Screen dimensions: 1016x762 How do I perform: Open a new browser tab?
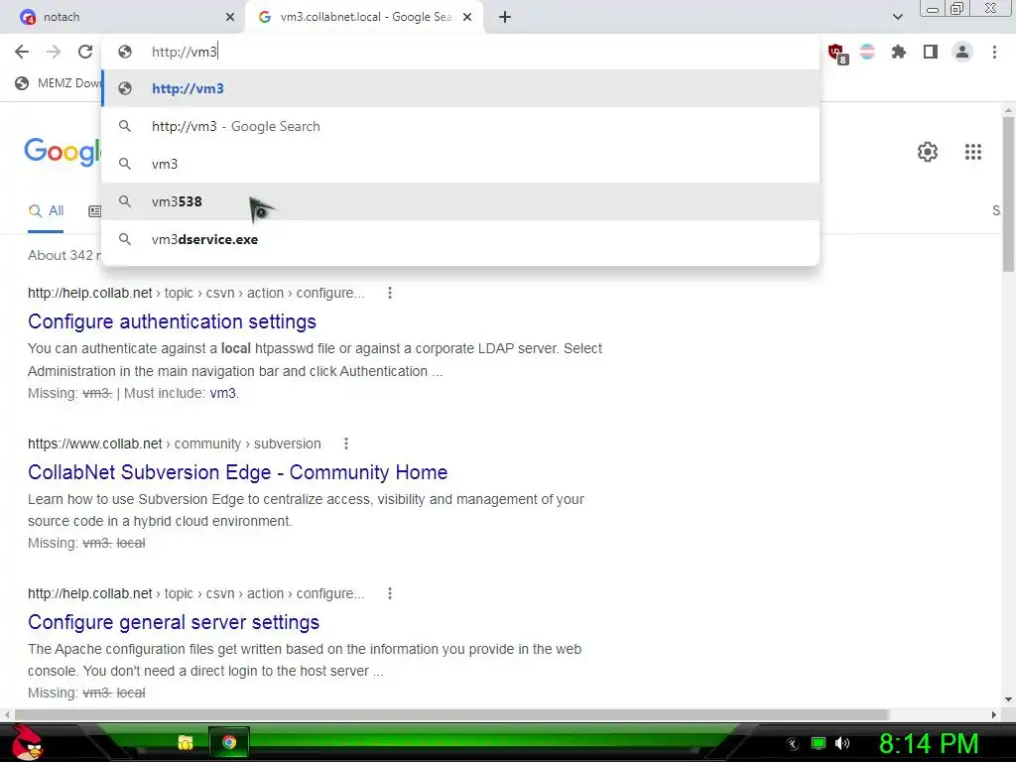pos(505,17)
